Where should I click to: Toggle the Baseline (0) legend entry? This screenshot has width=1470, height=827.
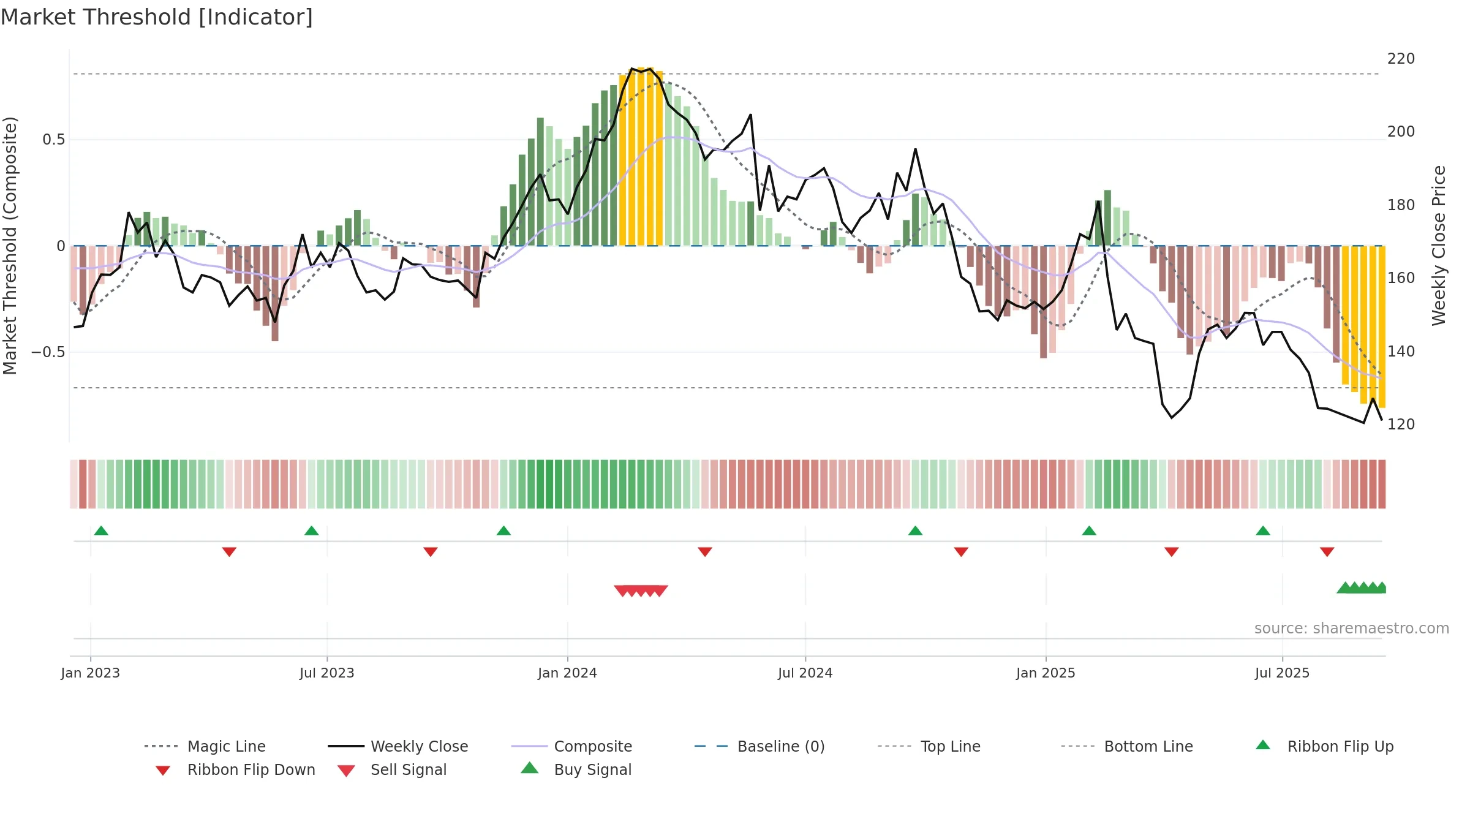click(759, 746)
